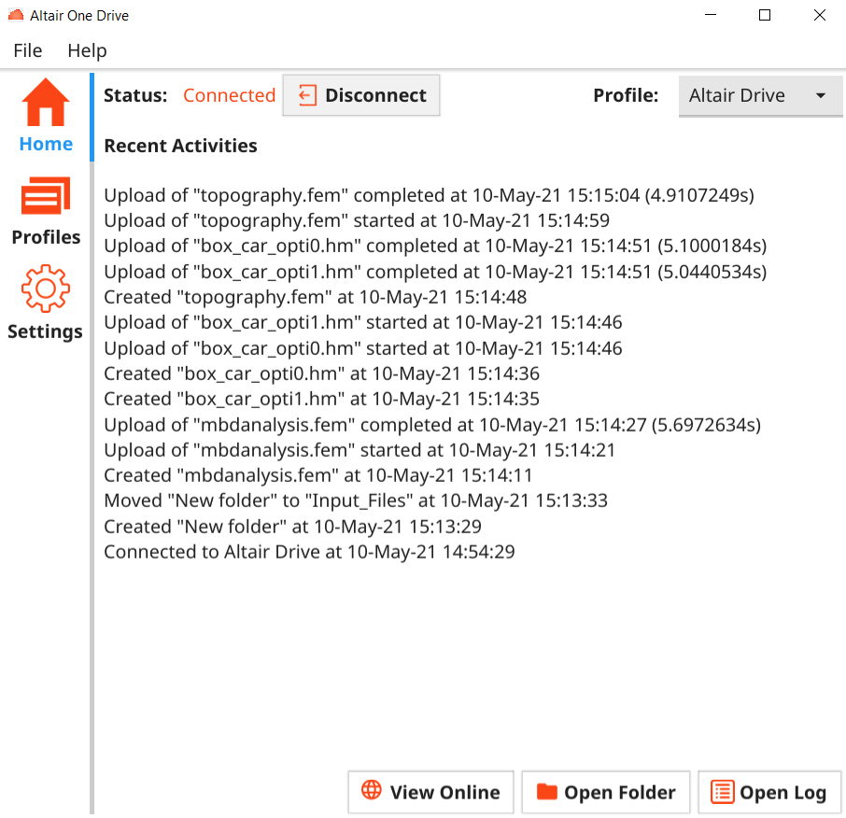This screenshot has width=846, height=818.
Task: Open the File menu
Action: pyautogui.click(x=28, y=50)
